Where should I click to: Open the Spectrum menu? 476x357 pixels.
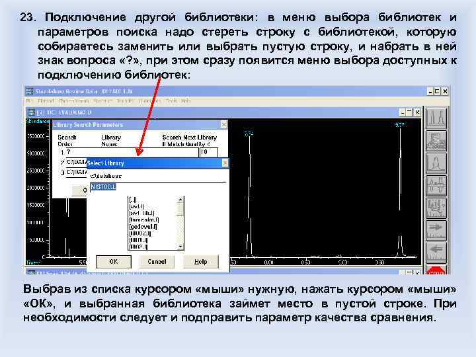pyautogui.click(x=102, y=100)
